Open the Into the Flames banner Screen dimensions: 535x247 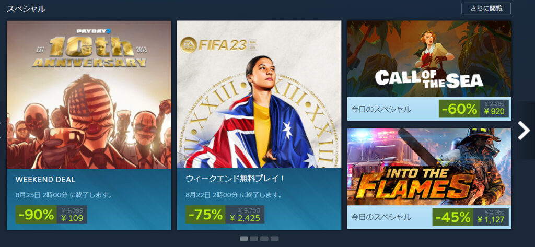pos(429,167)
